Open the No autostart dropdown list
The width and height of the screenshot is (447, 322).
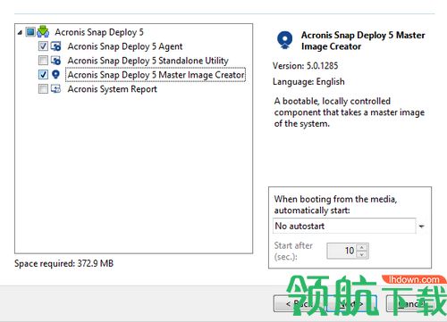click(344, 226)
